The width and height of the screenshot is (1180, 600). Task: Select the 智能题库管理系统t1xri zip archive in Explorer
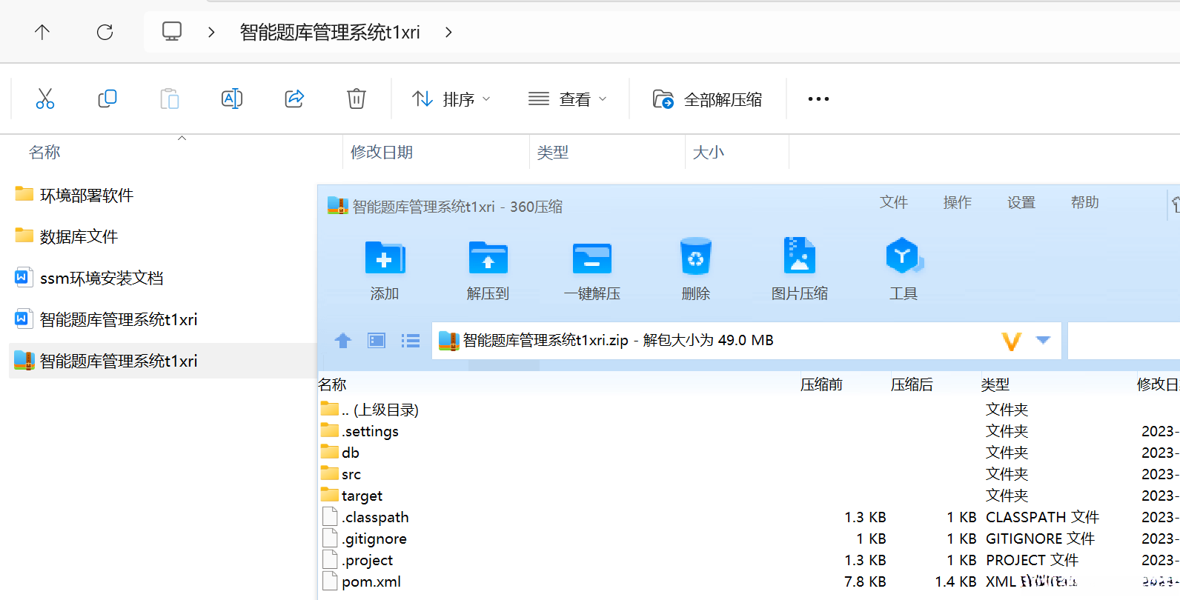pos(106,361)
